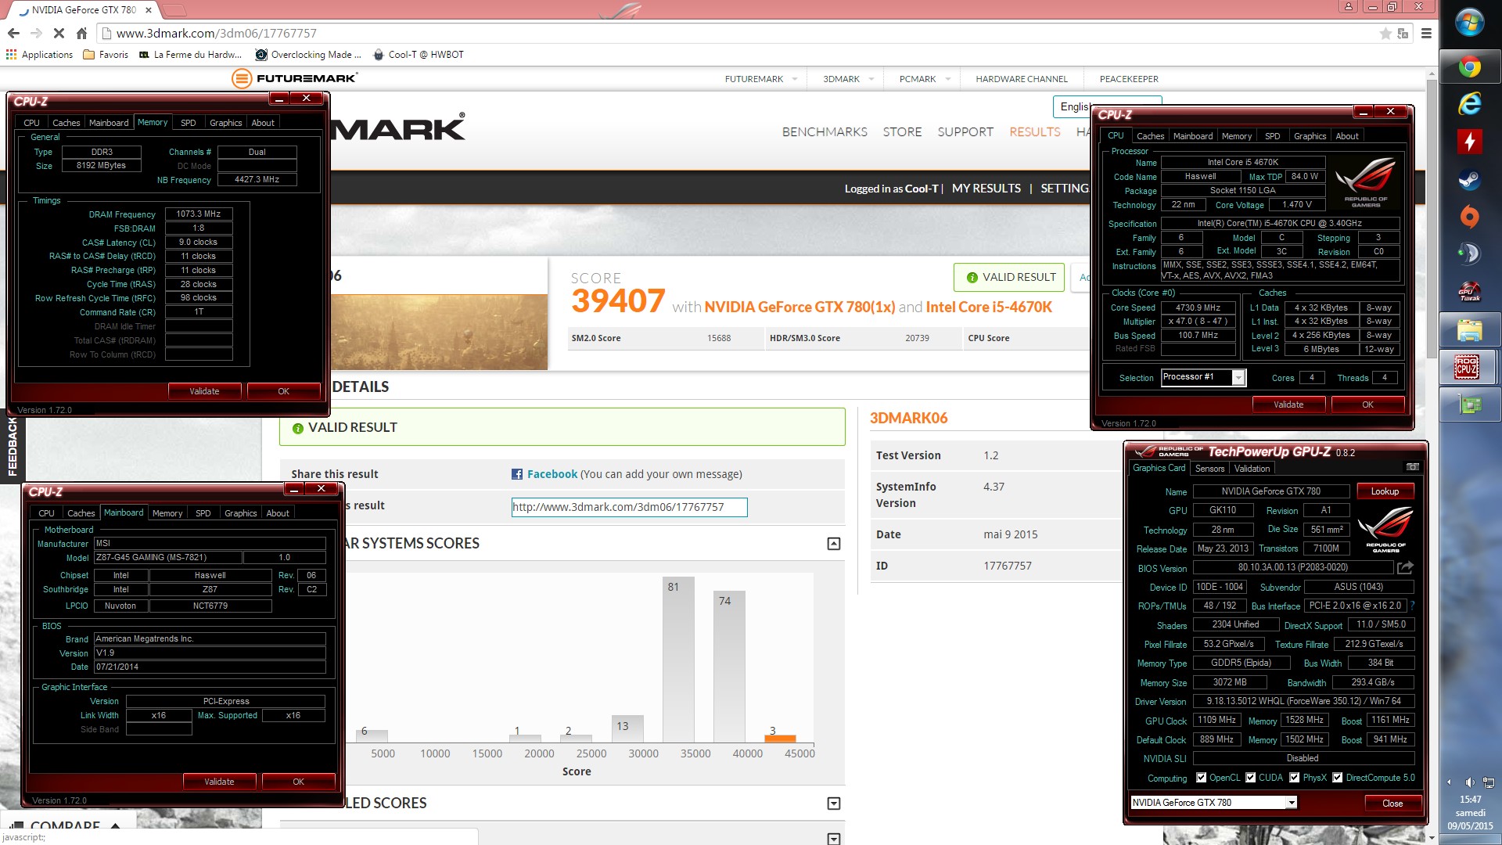Screen dimensions: 1502x845
Task: Click the Bus Interface question mark in GPU-Z
Action: [x=1413, y=606]
